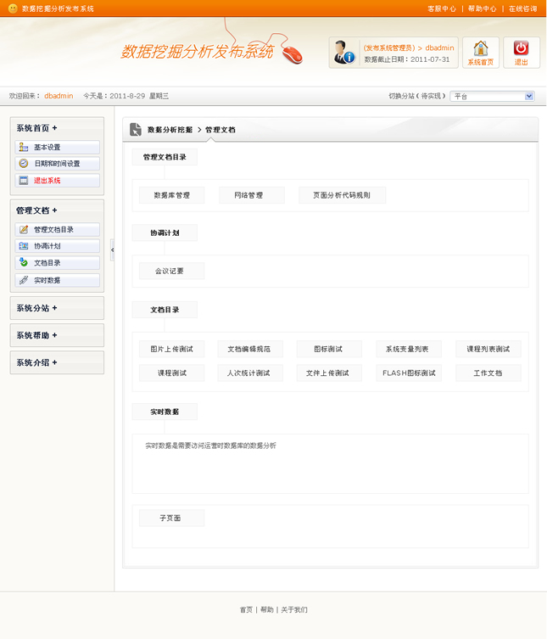
Task: Click the 日期和时间设置 clock icon
Action: tap(24, 164)
